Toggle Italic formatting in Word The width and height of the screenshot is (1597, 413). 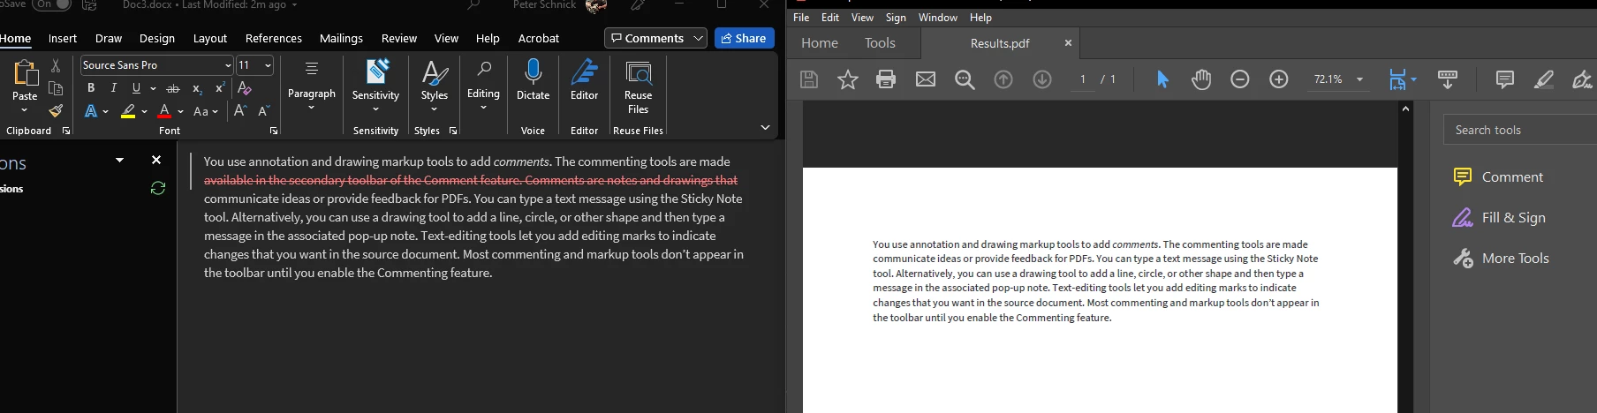click(x=113, y=88)
